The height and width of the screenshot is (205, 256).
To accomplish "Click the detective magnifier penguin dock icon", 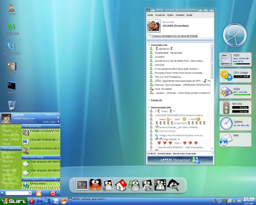I will click(x=173, y=185).
